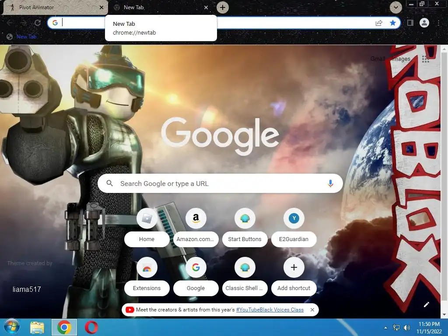Start voice search with the microphone icon

point(330,183)
